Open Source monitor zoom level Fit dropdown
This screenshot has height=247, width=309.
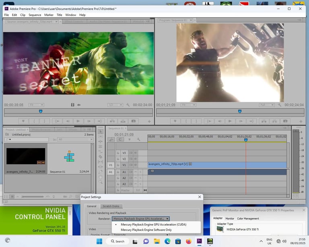(x=36, y=105)
